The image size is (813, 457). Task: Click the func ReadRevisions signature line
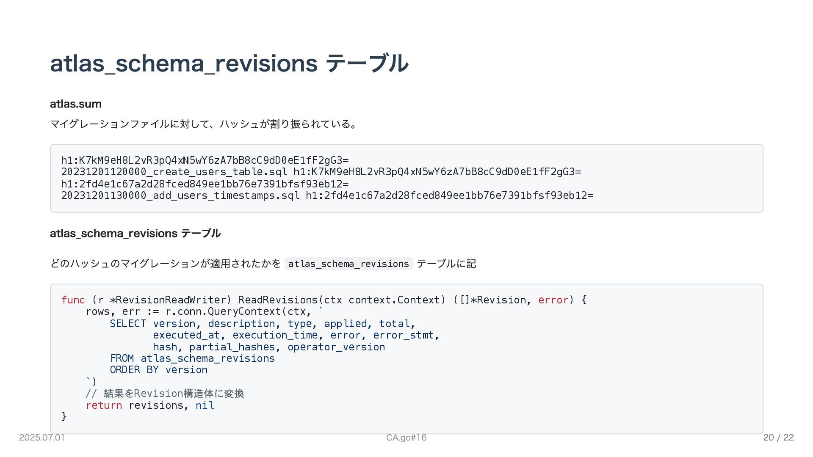point(324,300)
